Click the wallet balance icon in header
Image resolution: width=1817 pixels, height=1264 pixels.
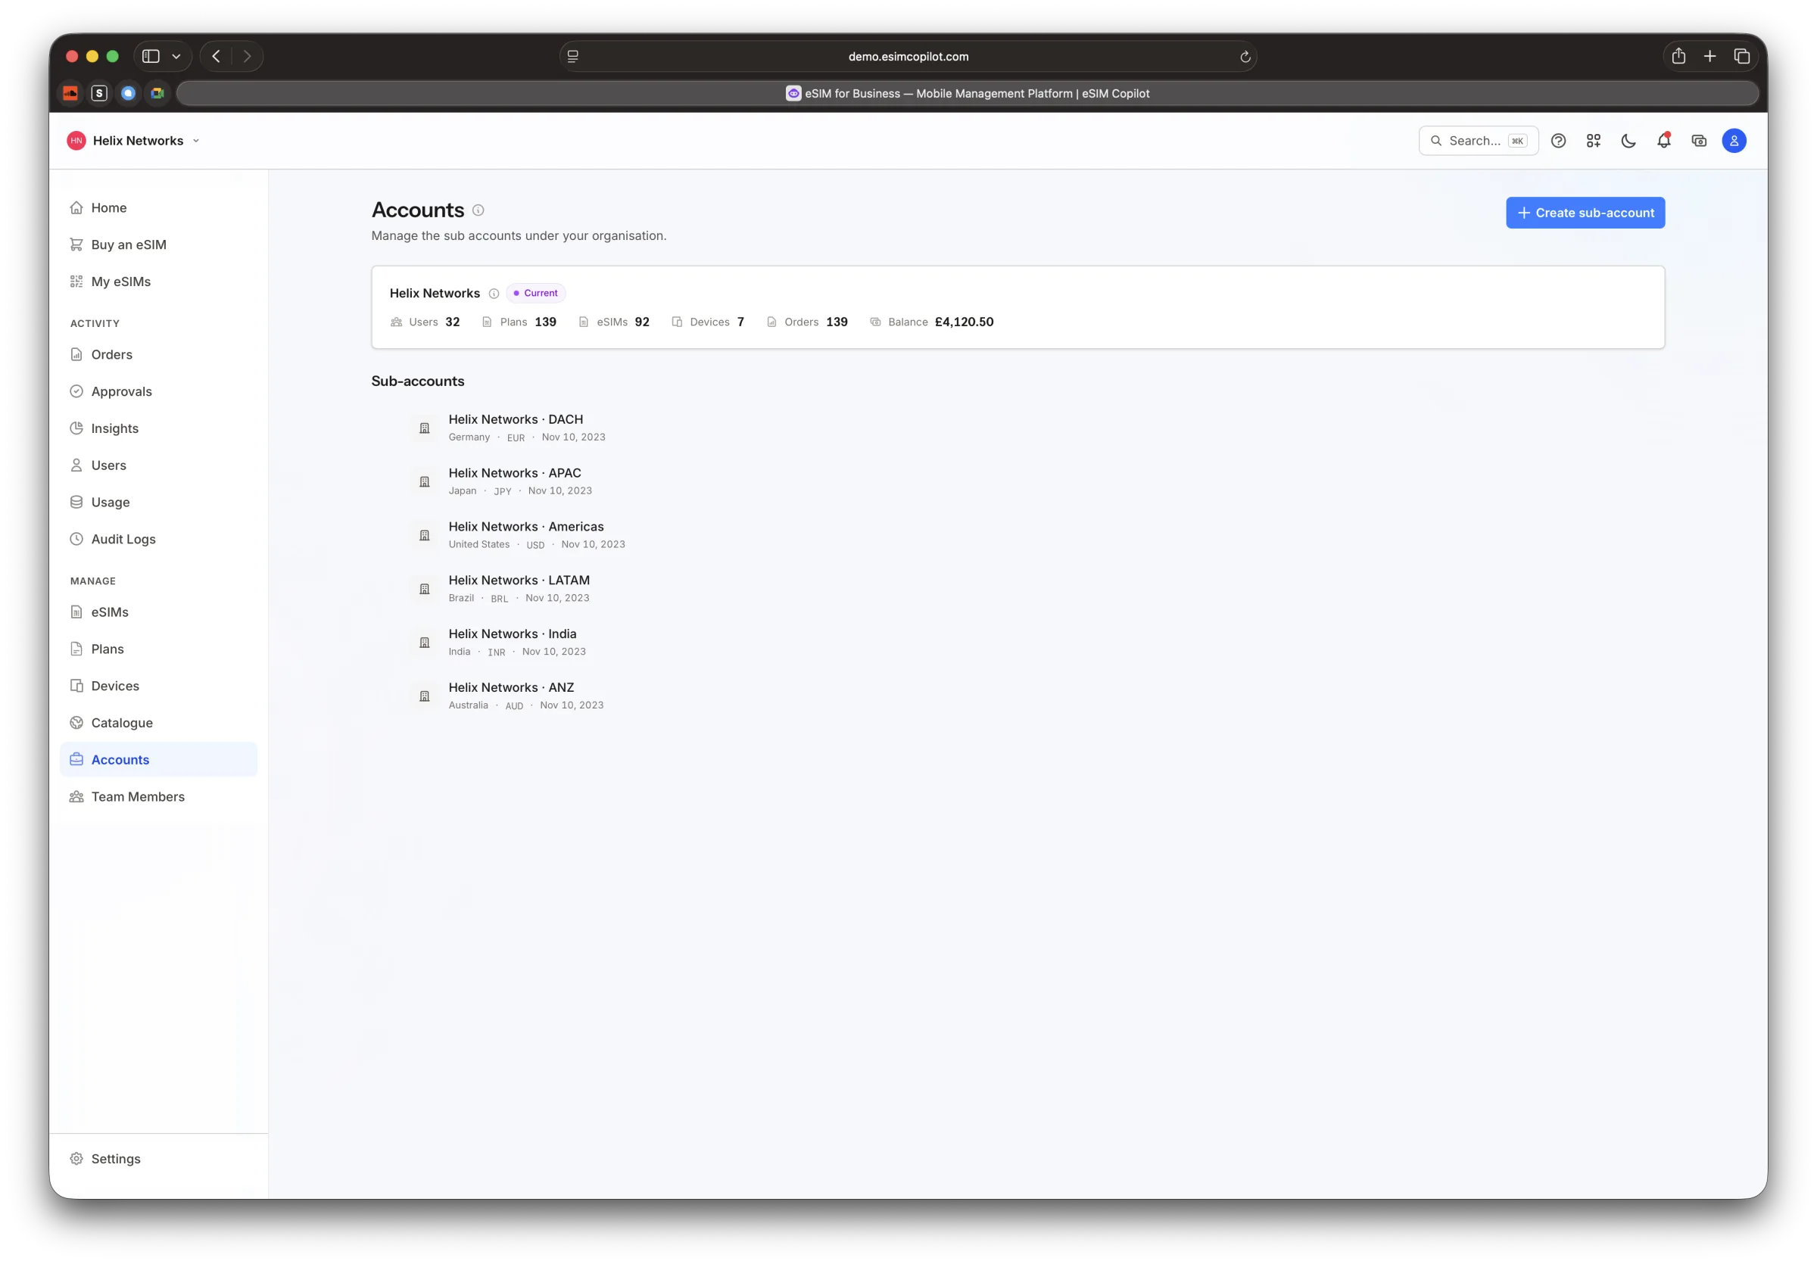pos(1698,141)
